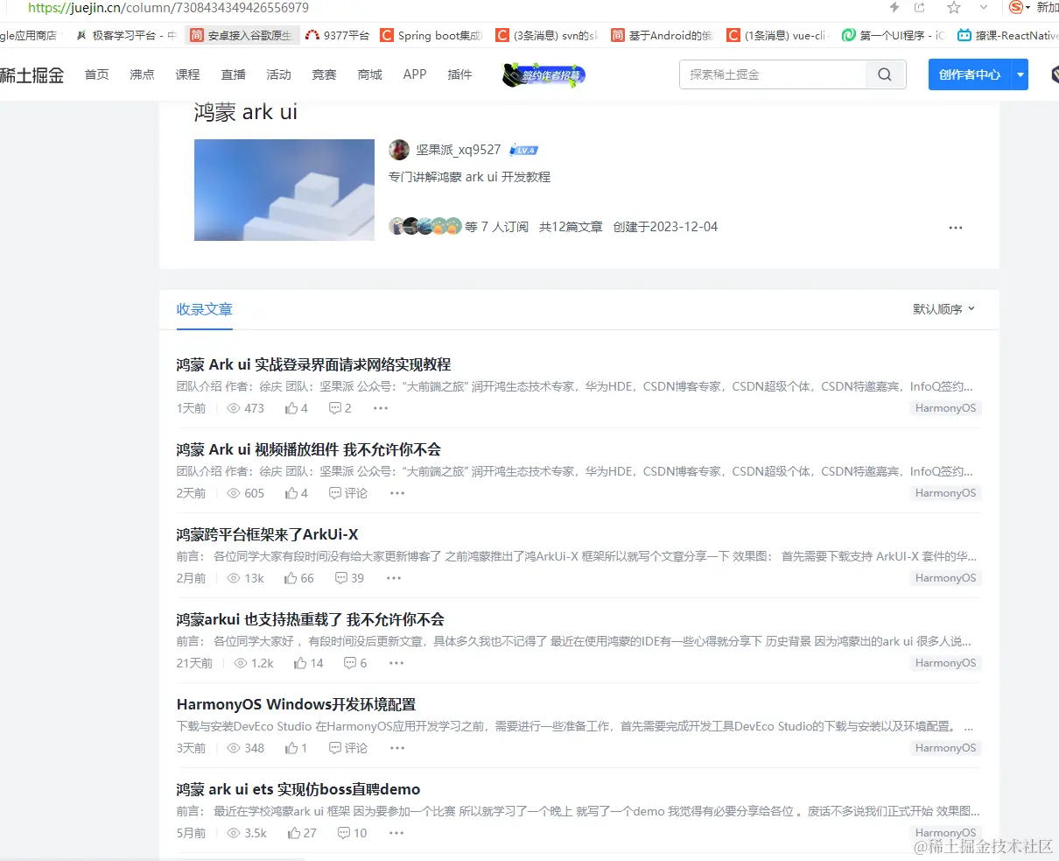1059x861 pixels.
Task: Open ellipsis menu for 热重载 article
Action: [396, 663]
